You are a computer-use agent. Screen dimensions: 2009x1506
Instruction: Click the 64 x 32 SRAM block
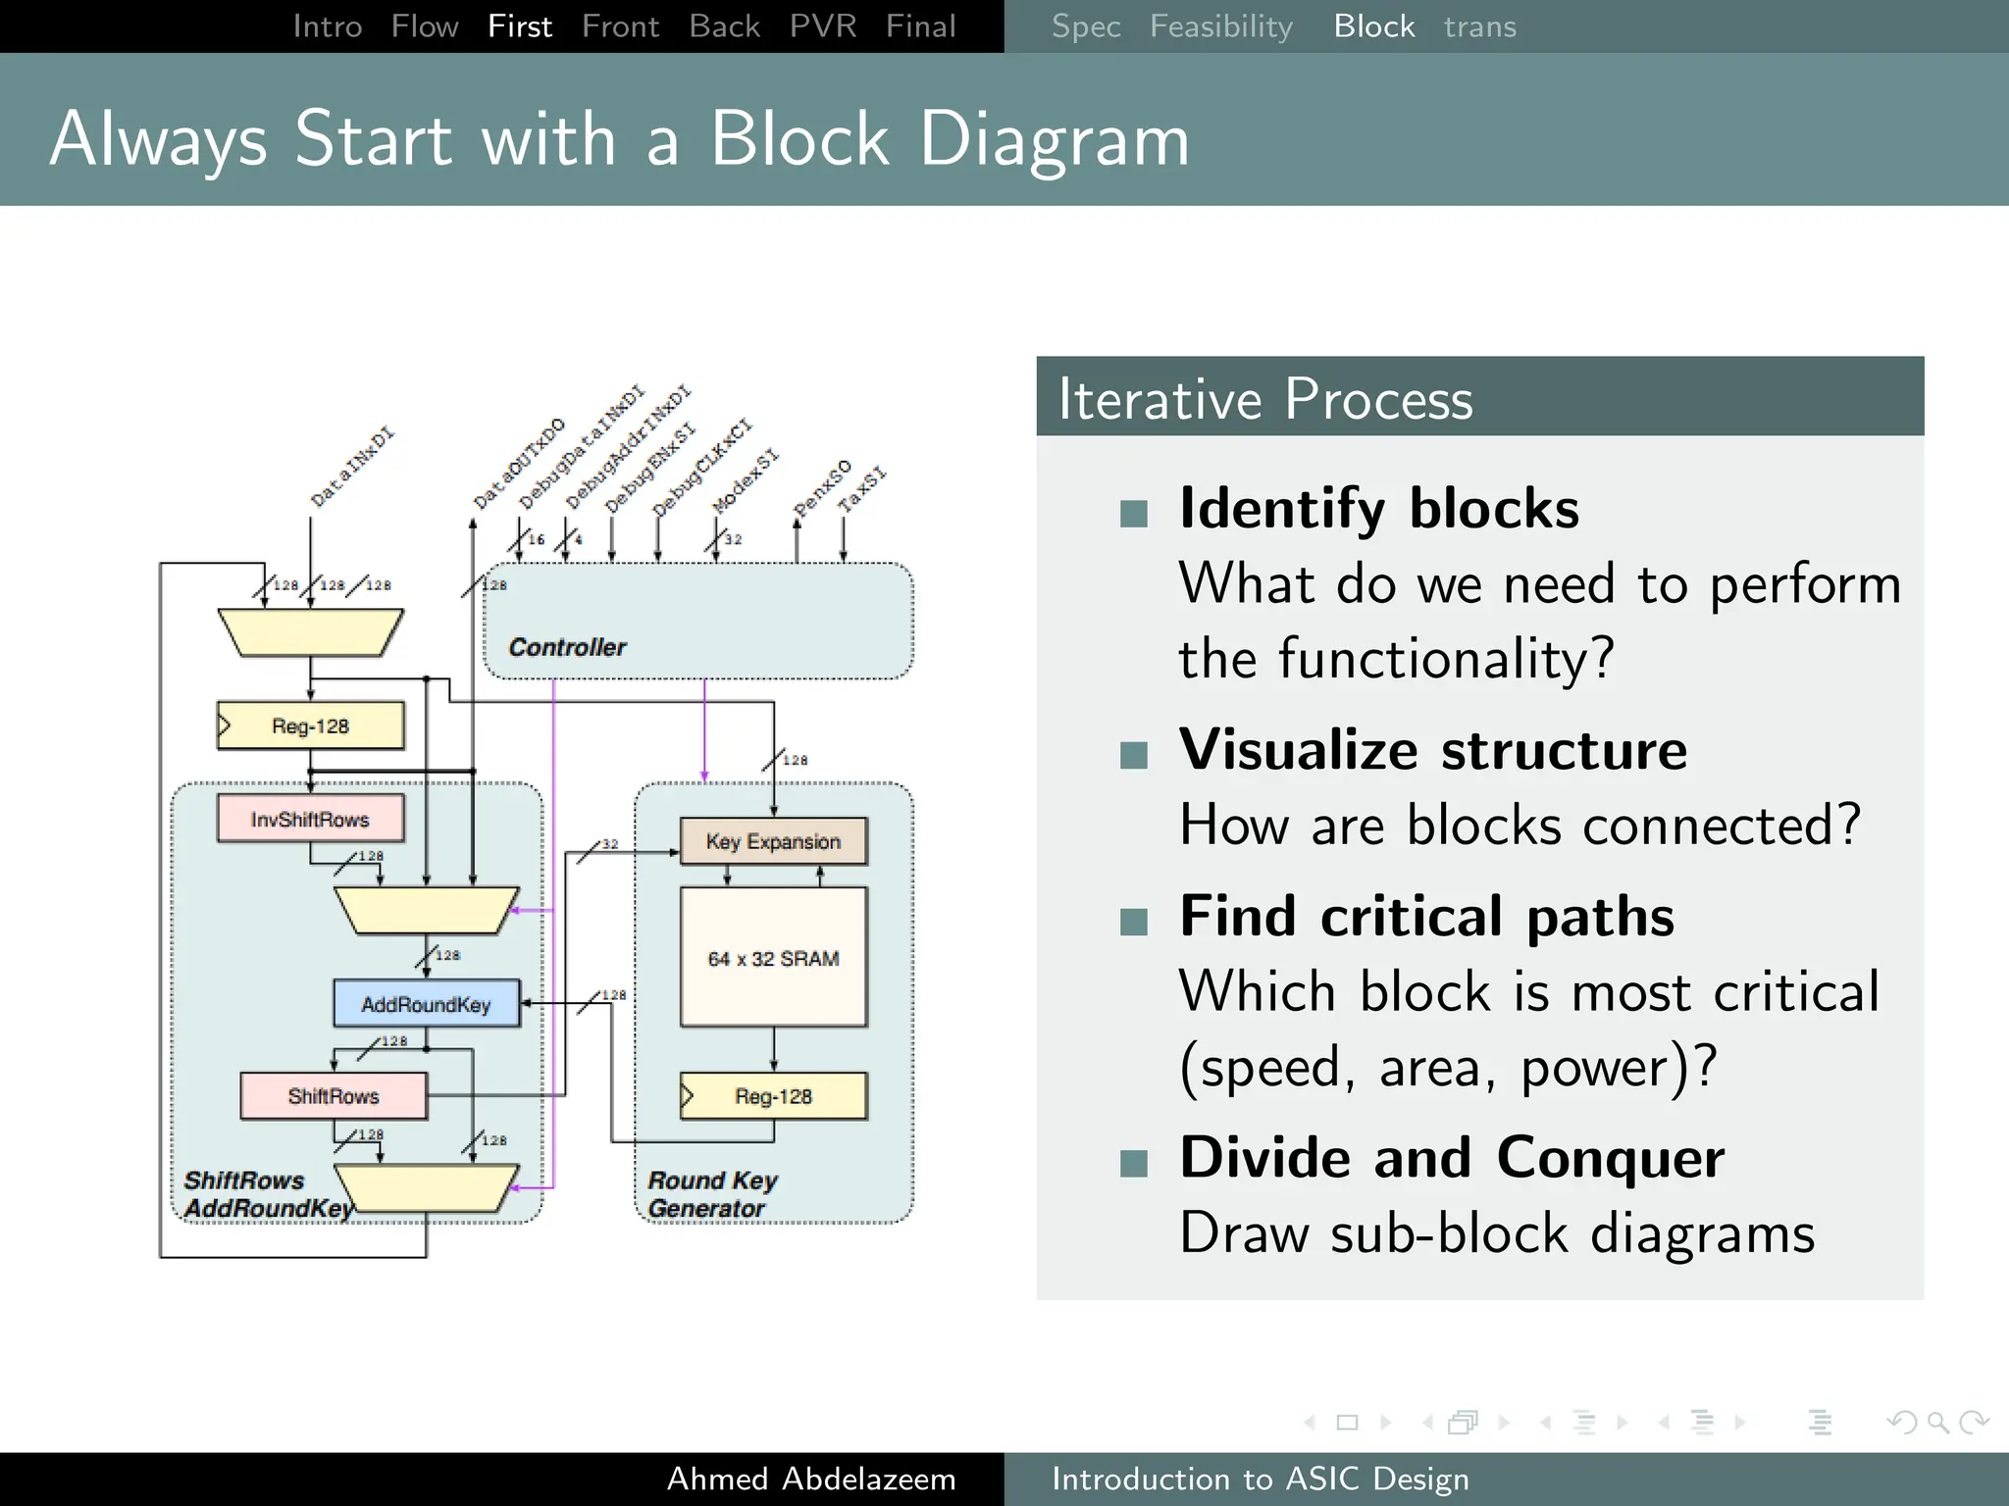(774, 957)
